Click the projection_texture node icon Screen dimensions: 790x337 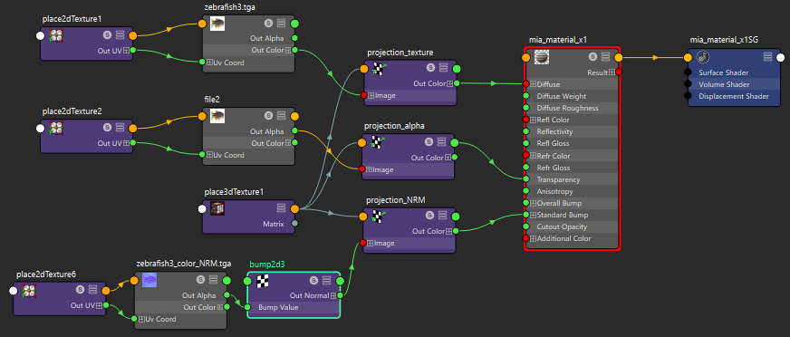(380, 69)
